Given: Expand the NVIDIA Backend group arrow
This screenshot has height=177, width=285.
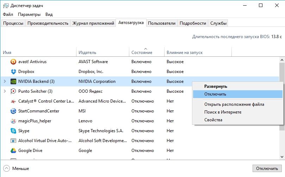Looking at the screenshot, I should pos(5,81).
